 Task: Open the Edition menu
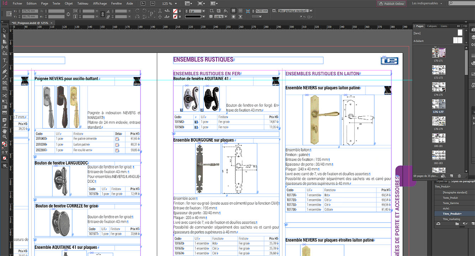31,3
